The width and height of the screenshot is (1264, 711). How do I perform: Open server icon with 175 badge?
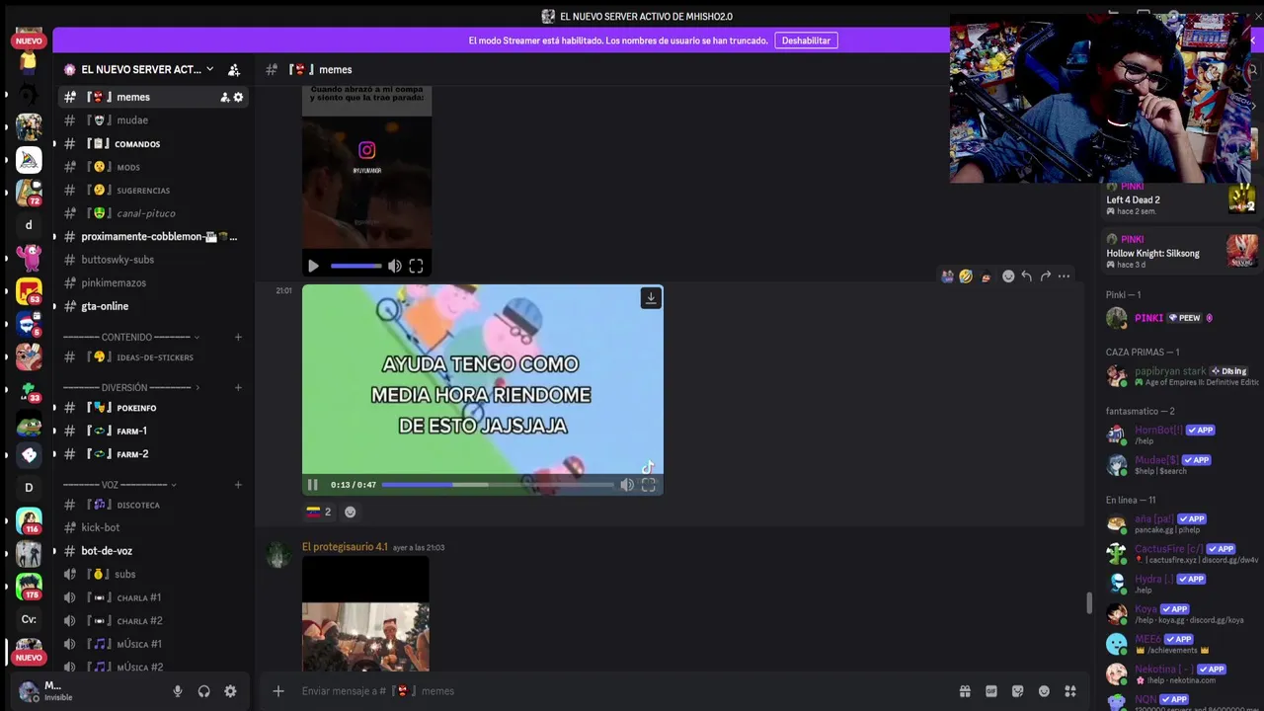coord(29,587)
